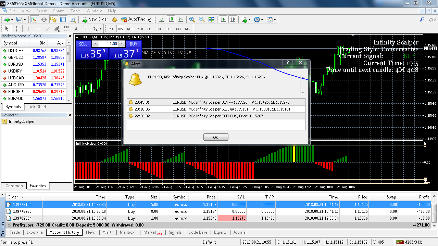Open the Periodicity clock icon
Screen dimensions: 438x246
[x=257, y=20]
